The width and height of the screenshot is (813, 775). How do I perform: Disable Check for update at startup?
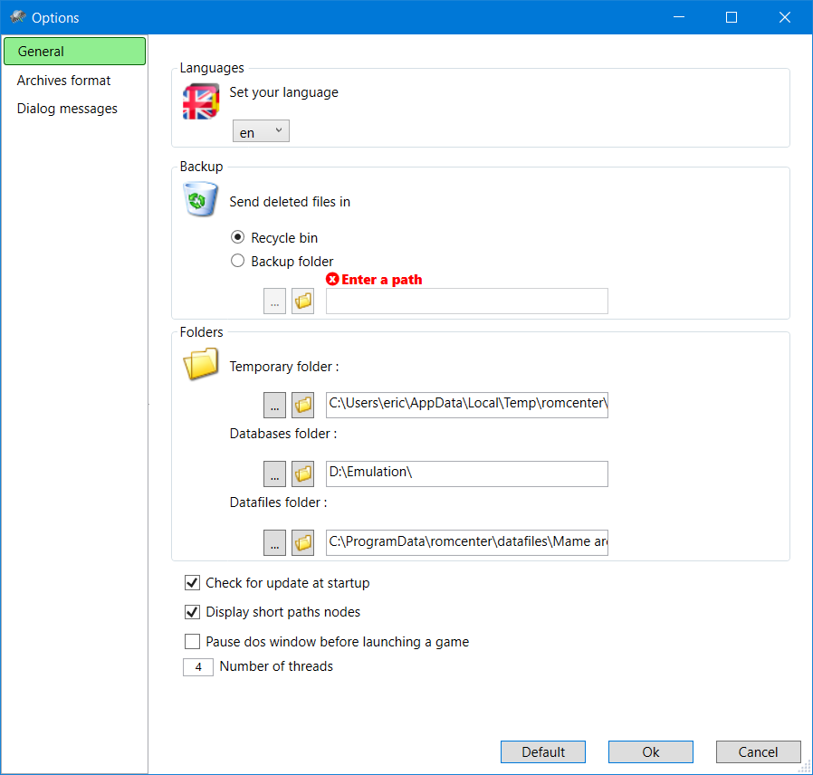[192, 583]
